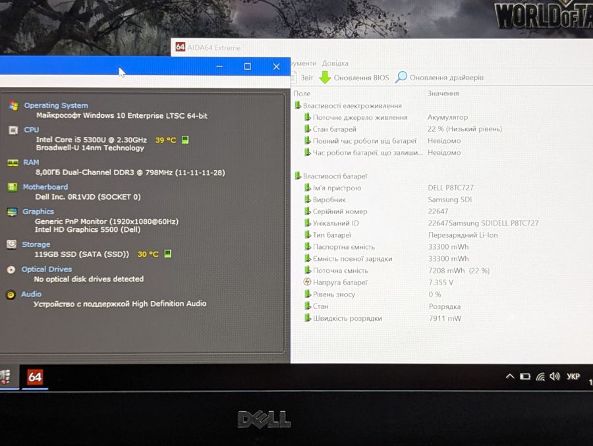Select the Паспортна ємність row

(344, 246)
